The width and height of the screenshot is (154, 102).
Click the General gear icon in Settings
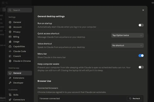click(10, 22)
